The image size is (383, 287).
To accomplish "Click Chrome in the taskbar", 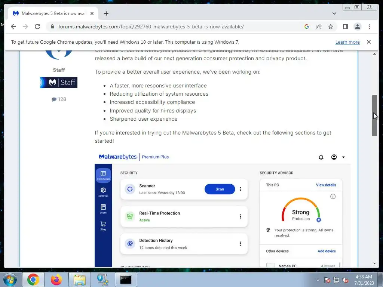I will pos(33,280).
